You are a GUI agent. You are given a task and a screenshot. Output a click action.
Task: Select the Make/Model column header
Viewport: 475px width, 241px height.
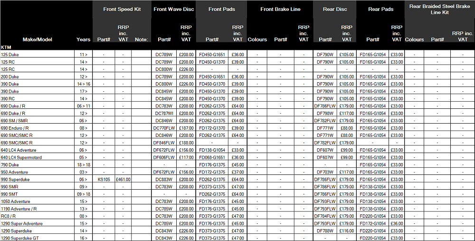[x=37, y=39]
